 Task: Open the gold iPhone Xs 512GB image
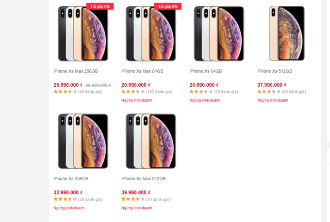tap(286, 34)
